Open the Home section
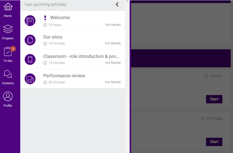Image resolution: width=233 pixels, height=153 pixels. pyautogui.click(x=8, y=10)
